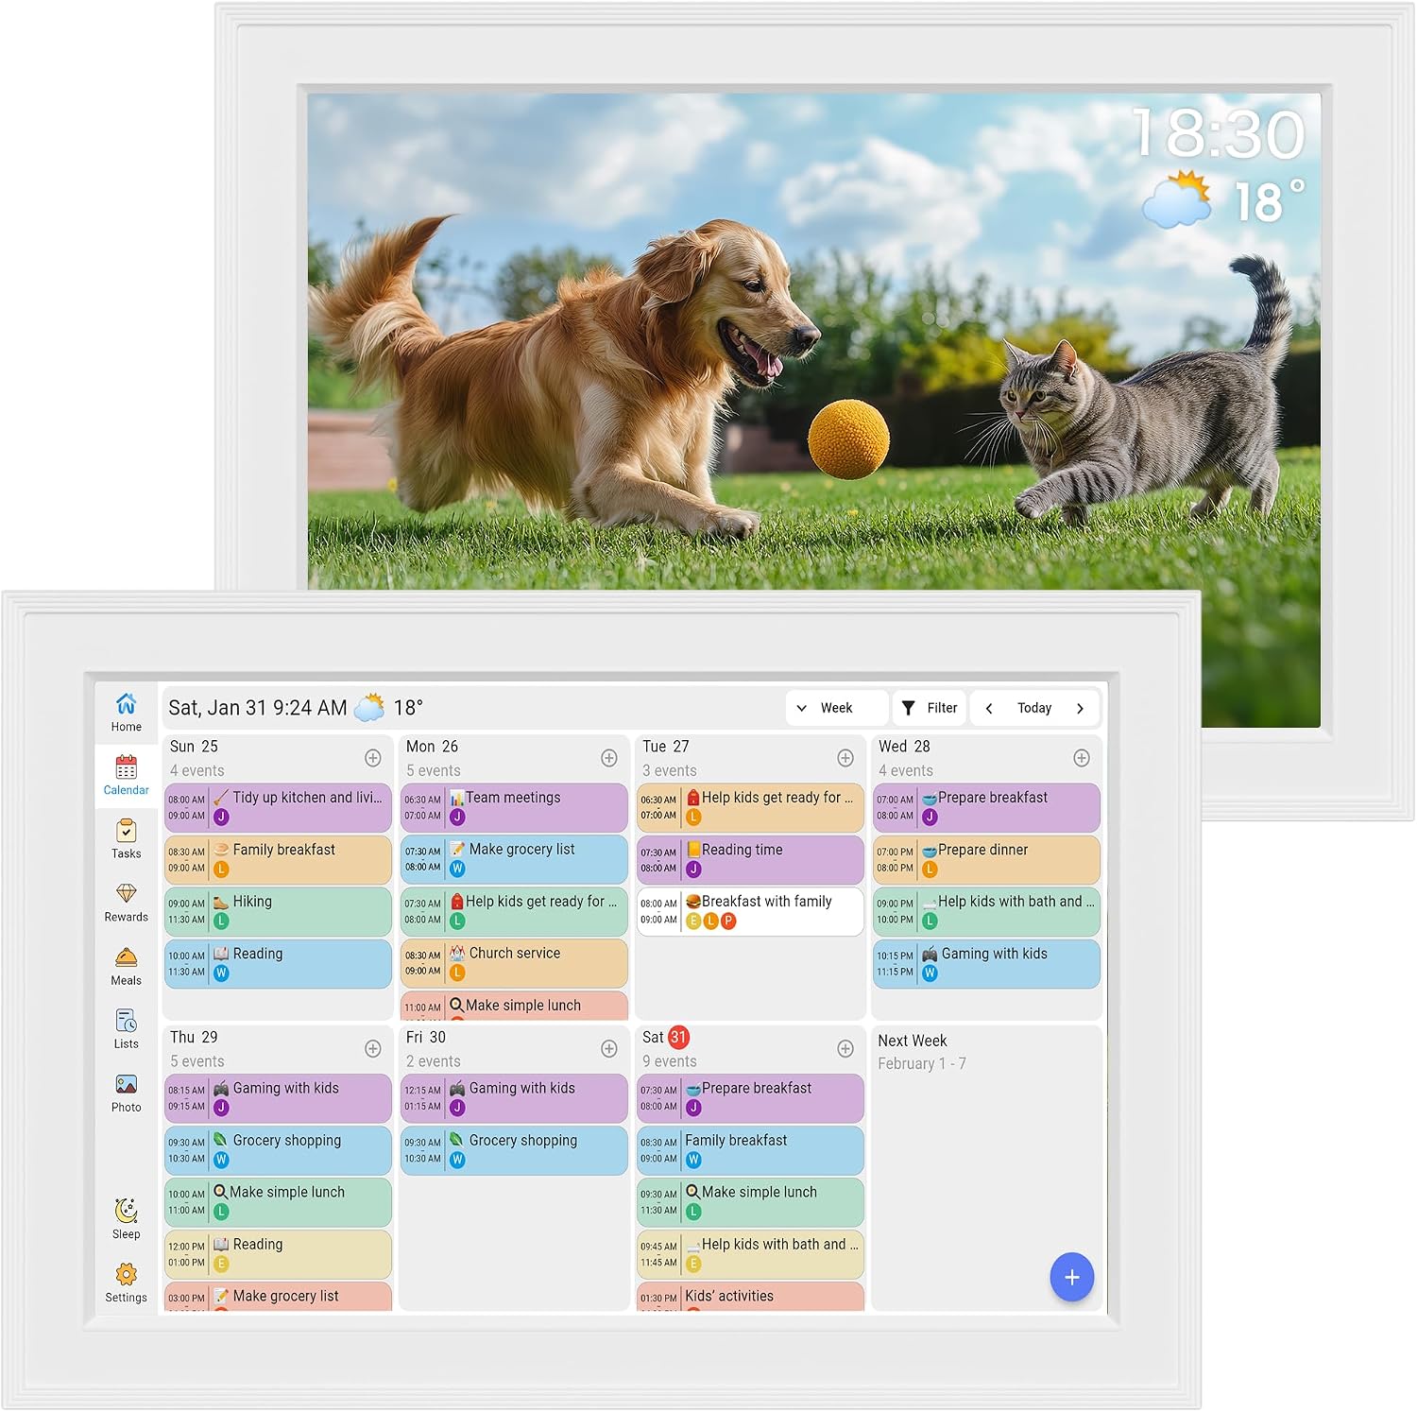
Task: Open Tuesday's Breakfast with family event
Action: pyautogui.click(x=750, y=911)
